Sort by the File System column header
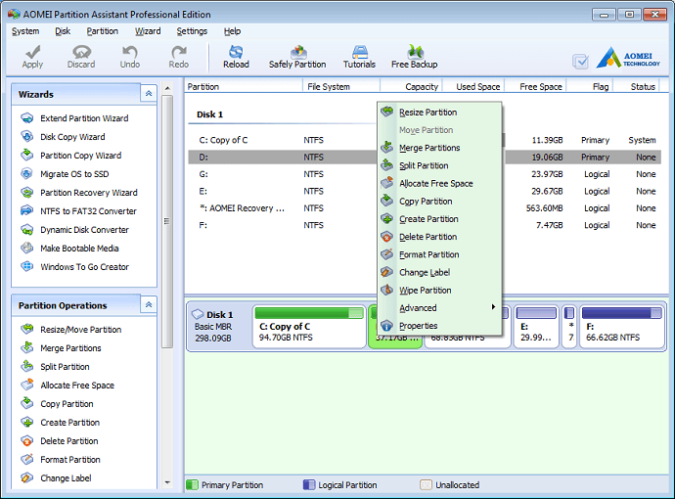The height and width of the screenshot is (499, 675). [328, 86]
